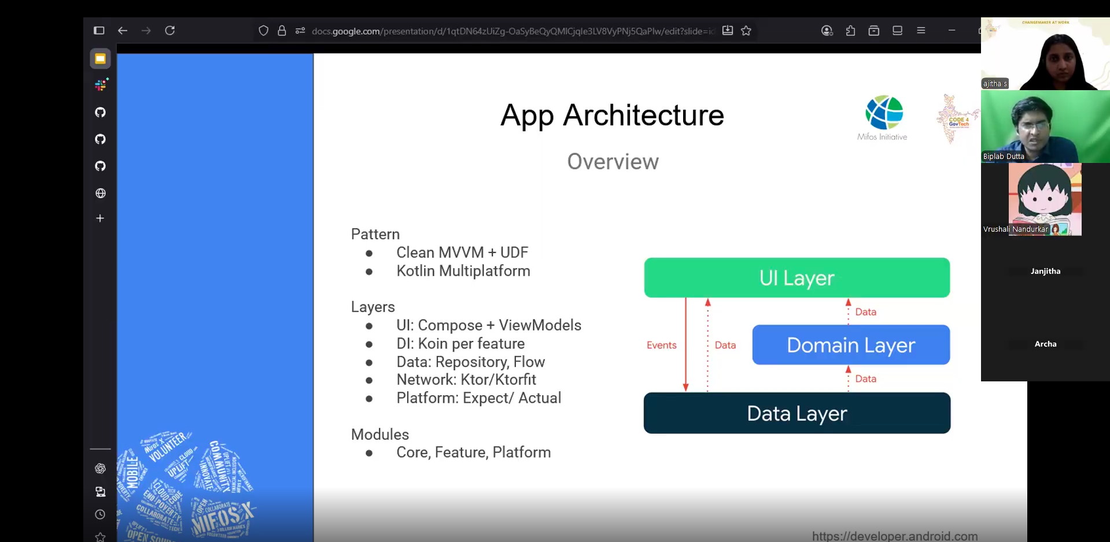Image resolution: width=1110 pixels, height=542 pixels.
Task: Open the site permissions icon in the address bar
Action: (300, 31)
